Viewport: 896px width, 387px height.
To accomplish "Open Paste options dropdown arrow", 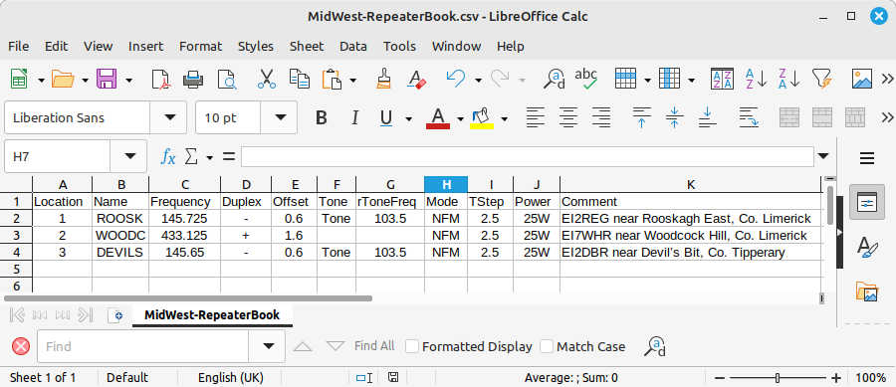I will click(353, 80).
